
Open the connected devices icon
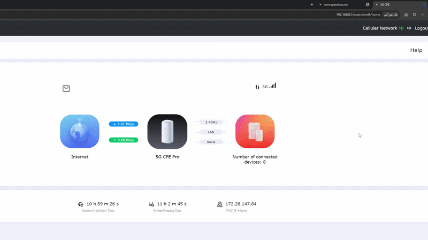tap(255, 131)
